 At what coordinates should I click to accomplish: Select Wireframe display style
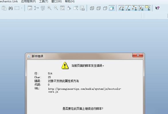click(x=92, y=8)
